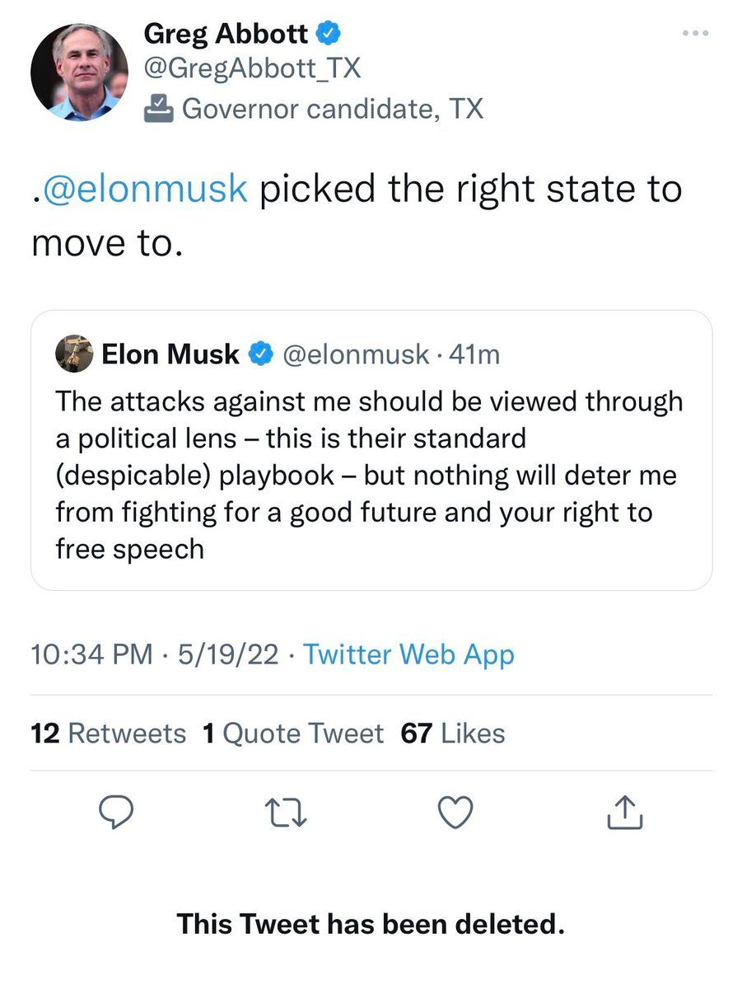Click the verified badge beside Elon Musk
Image resolution: width=742 pixels, height=989 pixels.
(x=262, y=354)
